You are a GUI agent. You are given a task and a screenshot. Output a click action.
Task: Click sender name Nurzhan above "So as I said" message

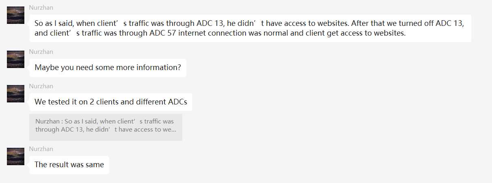(41, 8)
